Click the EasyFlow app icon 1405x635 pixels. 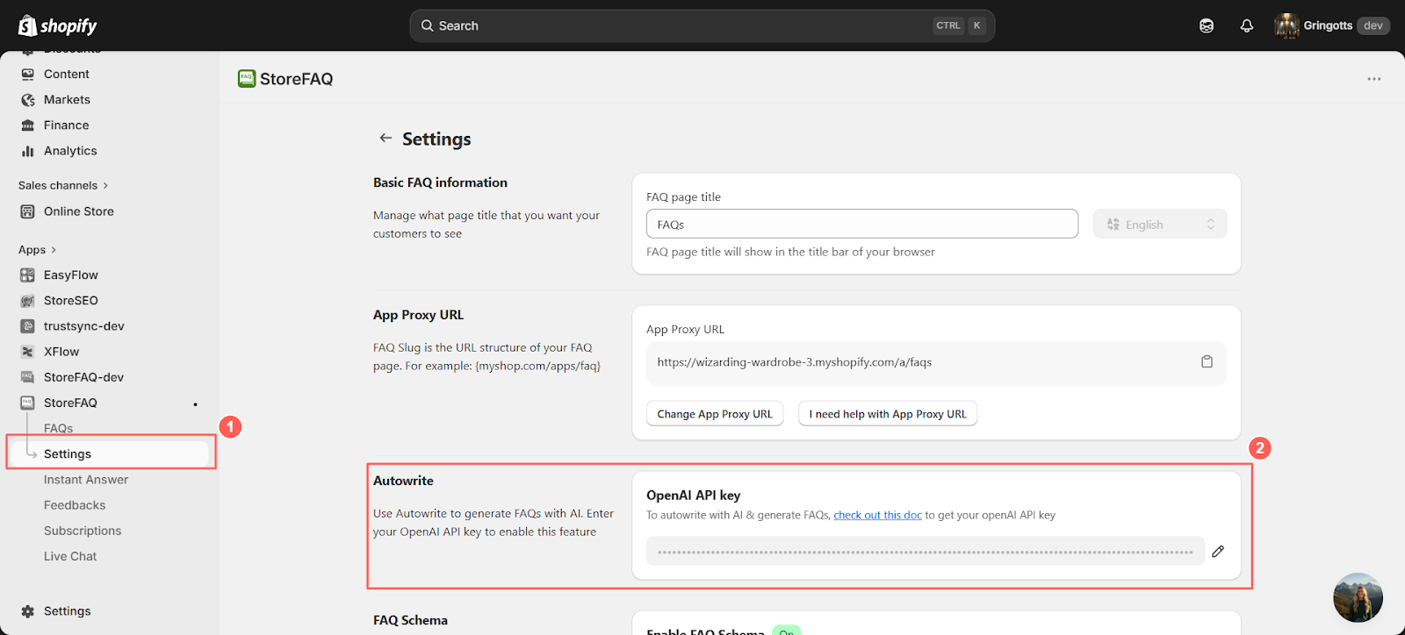(28, 275)
